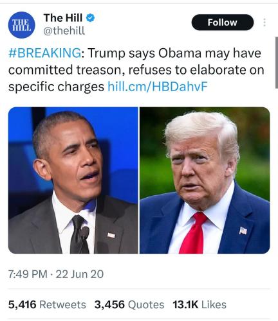View the right photo with green background

click(x=205, y=180)
